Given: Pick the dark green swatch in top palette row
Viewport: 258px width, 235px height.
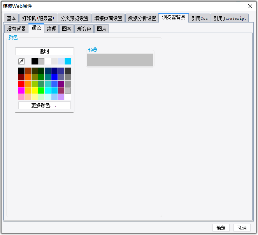Looking at the screenshot, I should click(x=41, y=71).
